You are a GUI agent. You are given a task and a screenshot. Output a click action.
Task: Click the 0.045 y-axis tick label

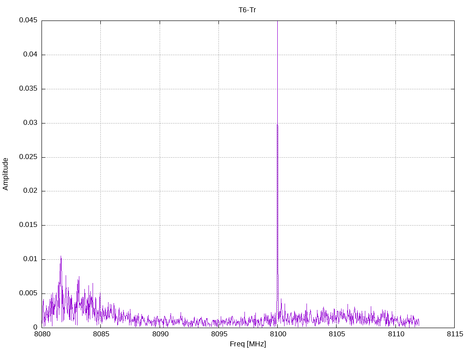pos(28,21)
